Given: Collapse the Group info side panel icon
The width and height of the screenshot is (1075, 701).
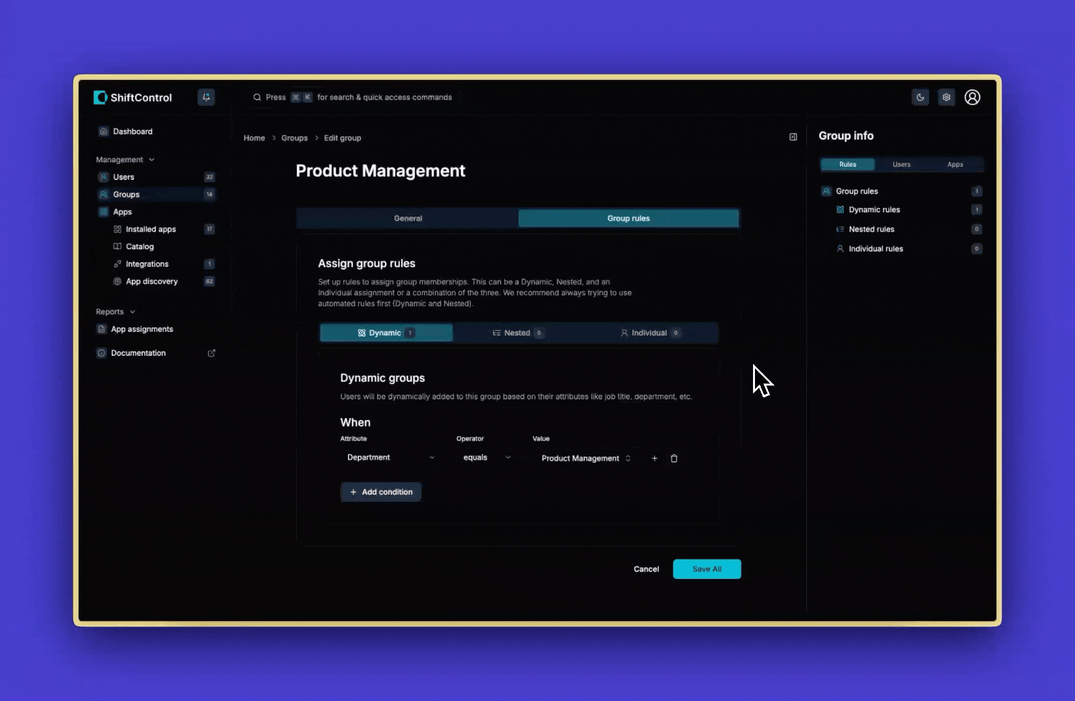Looking at the screenshot, I should 793,137.
